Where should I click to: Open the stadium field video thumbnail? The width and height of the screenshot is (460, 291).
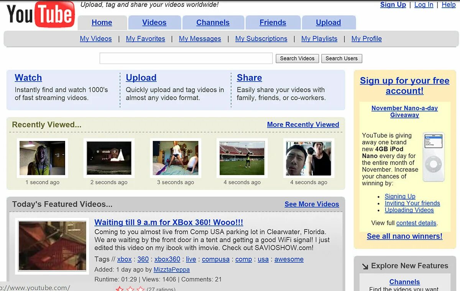(x=242, y=158)
